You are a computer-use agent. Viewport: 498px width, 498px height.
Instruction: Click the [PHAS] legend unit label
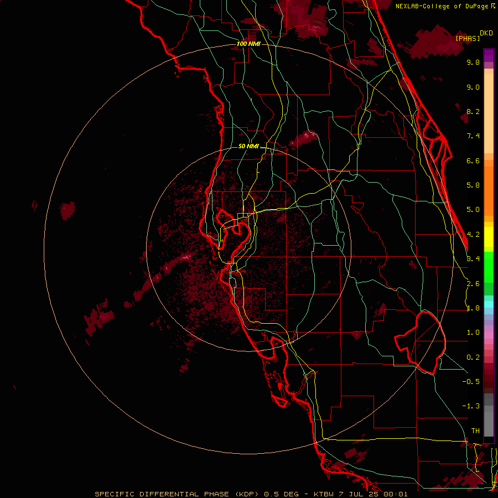(468, 38)
